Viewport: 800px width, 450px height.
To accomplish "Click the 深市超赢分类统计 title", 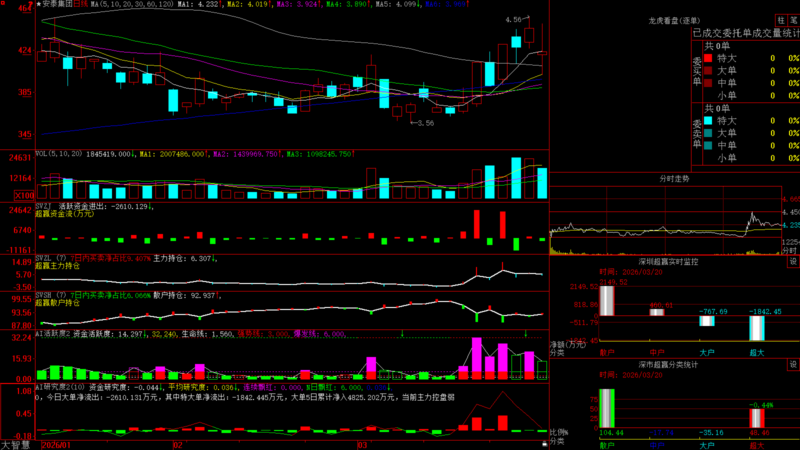I will [x=668, y=364].
